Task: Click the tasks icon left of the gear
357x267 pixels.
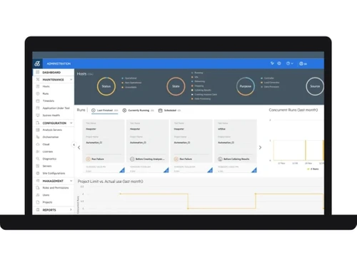Action: (x=272, y=63)
